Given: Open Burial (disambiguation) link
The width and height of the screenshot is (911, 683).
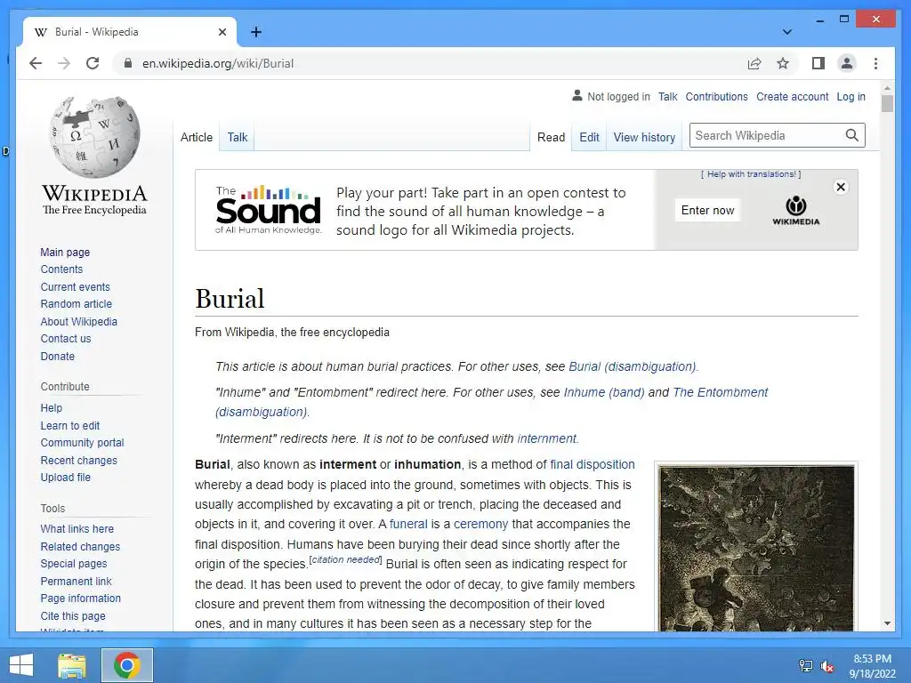Looking at the screenshot, I should tap(633, 366).
